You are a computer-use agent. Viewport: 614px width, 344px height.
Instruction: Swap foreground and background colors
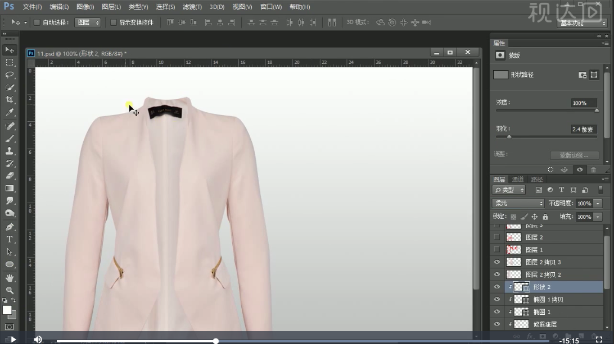click(13, 300)
